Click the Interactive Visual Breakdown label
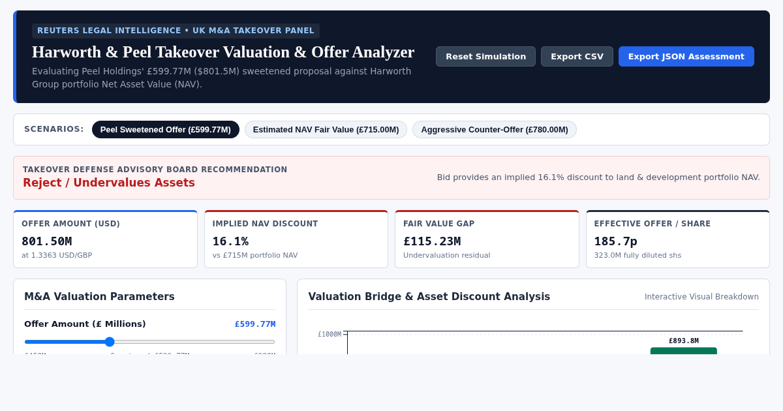Viewport: 783px width, 411px height. (x=701, y=297)
